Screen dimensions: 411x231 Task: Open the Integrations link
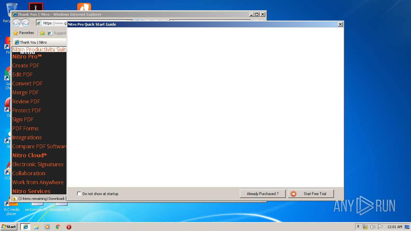click(x=27, y=137)
